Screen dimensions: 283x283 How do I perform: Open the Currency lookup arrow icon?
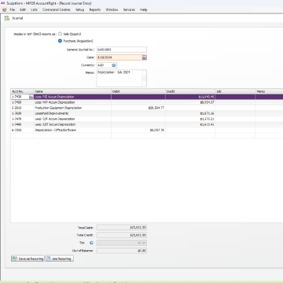pos(114,65)
